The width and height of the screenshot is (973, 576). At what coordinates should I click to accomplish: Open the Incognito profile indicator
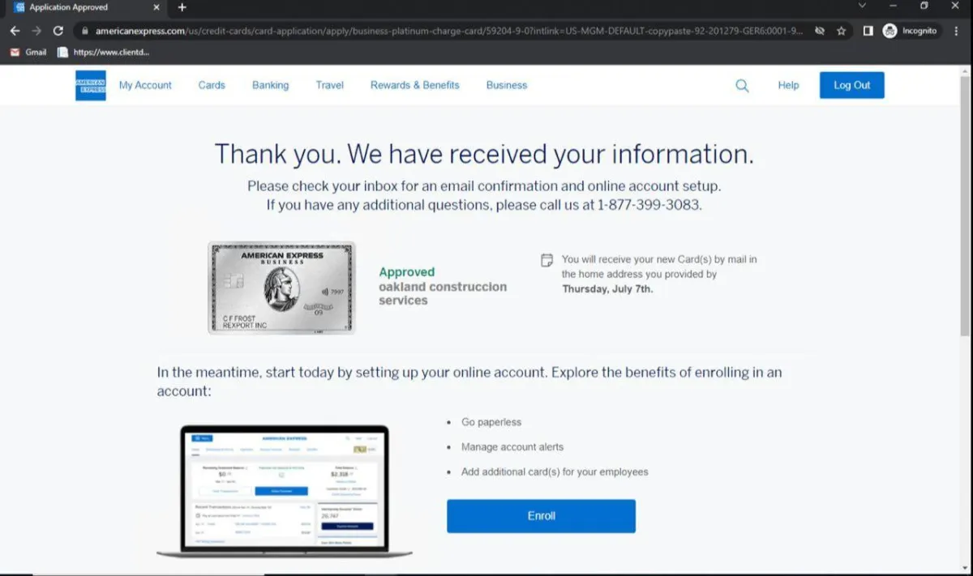911,31
